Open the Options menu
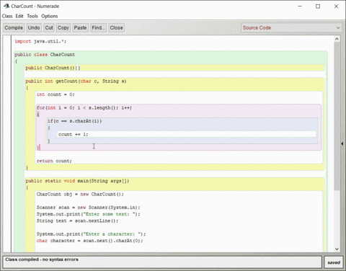 tap(50, 16)
